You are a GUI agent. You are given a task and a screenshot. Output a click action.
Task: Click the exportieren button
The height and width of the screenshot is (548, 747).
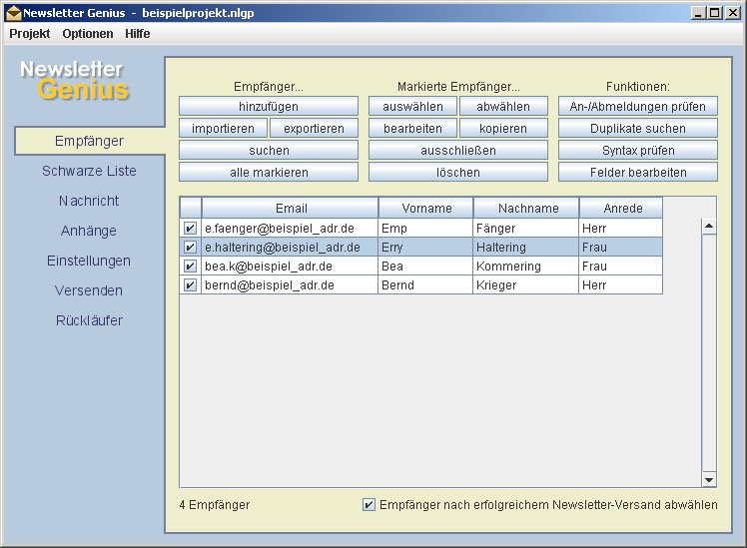[314, 128]
